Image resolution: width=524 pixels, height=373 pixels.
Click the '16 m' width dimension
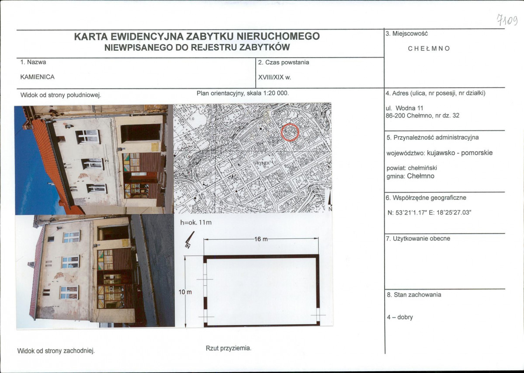click(x=261, y=239)
